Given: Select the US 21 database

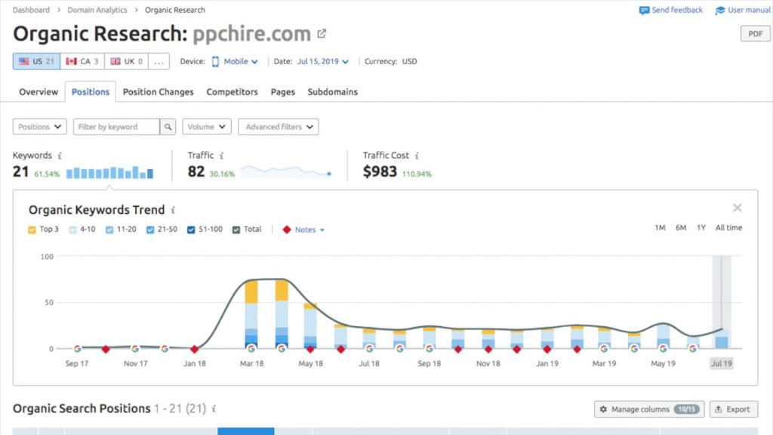Looking at the screenshot, I should (36, 62).
